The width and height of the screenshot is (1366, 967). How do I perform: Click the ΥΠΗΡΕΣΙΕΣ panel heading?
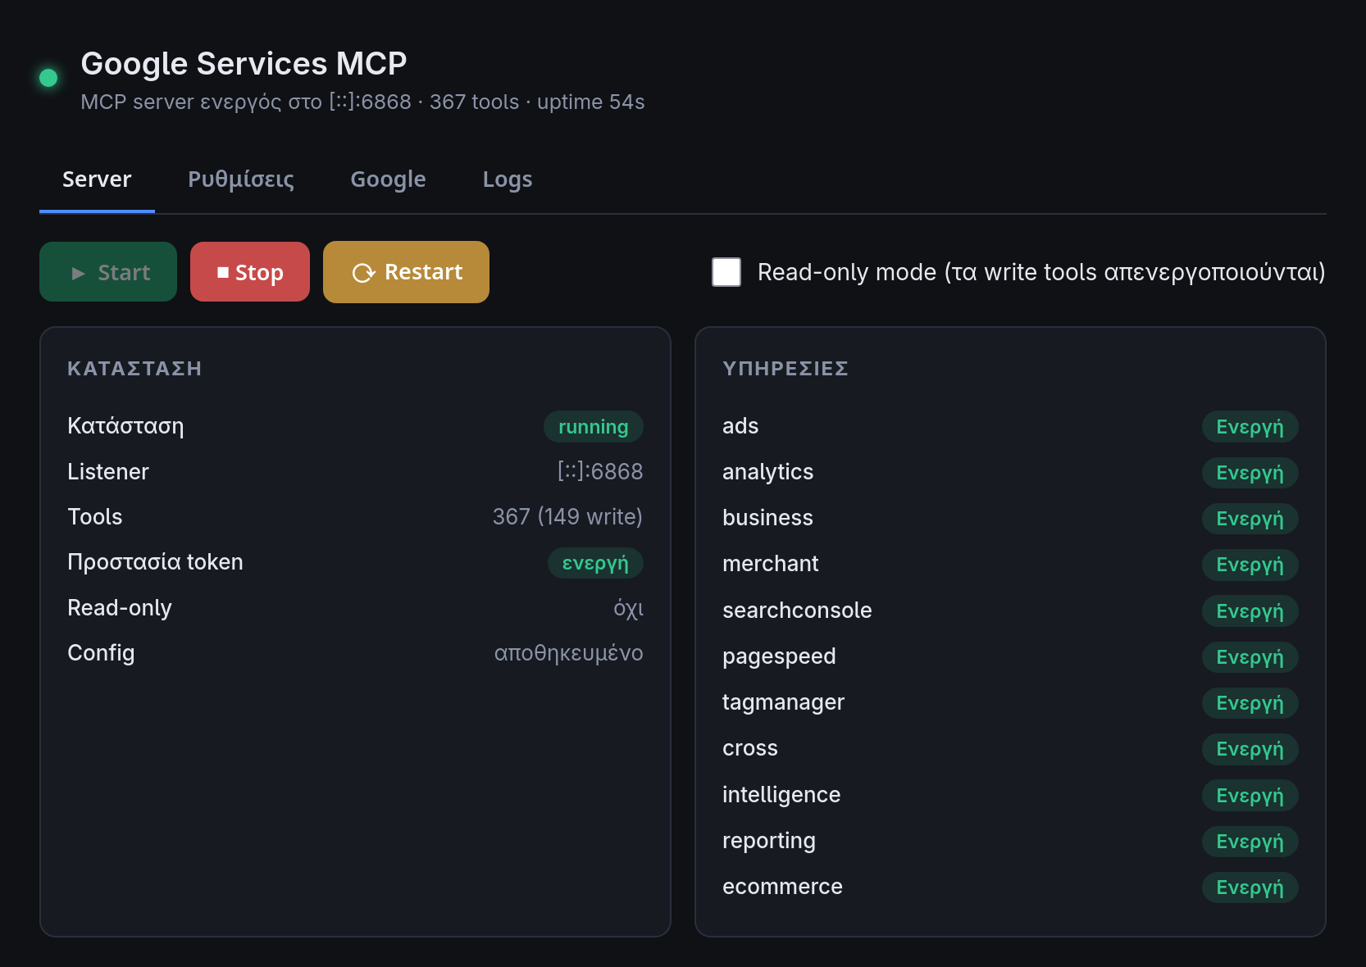(785, 369)
